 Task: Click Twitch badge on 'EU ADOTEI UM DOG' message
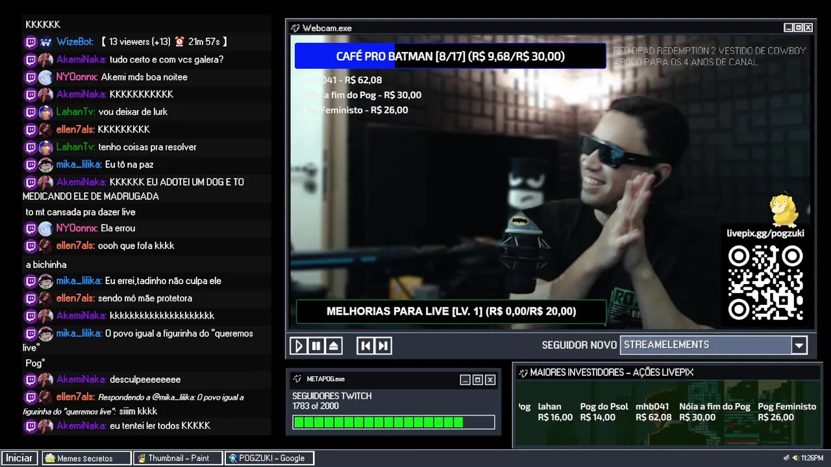tap(31, 183)
